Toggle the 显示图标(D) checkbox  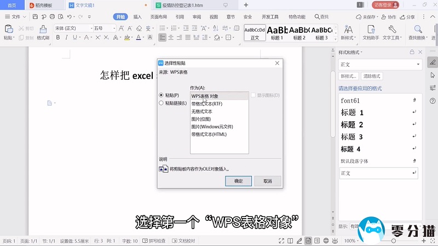pyautogui.click(x=253, y=95)
